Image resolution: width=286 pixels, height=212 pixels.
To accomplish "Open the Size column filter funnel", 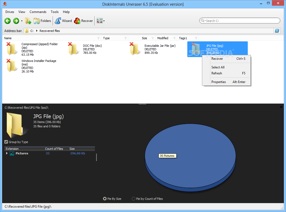I will click(x=153, y=38).
